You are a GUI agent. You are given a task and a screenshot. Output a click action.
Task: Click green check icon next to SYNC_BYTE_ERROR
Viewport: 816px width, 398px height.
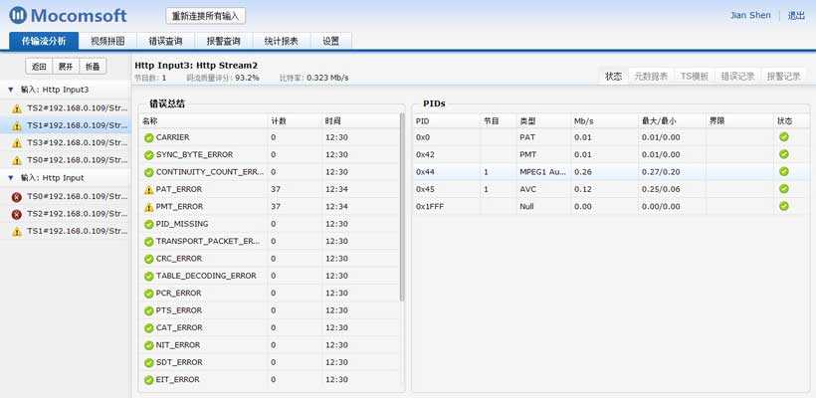click(149, 155)
